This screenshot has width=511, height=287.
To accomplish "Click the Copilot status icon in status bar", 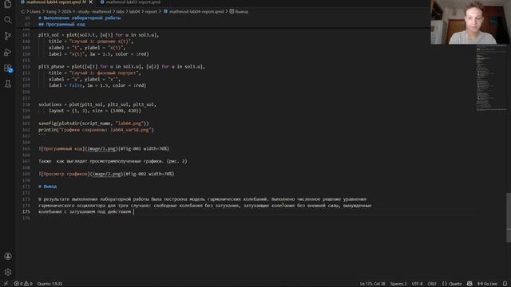I will pos(469,284).
